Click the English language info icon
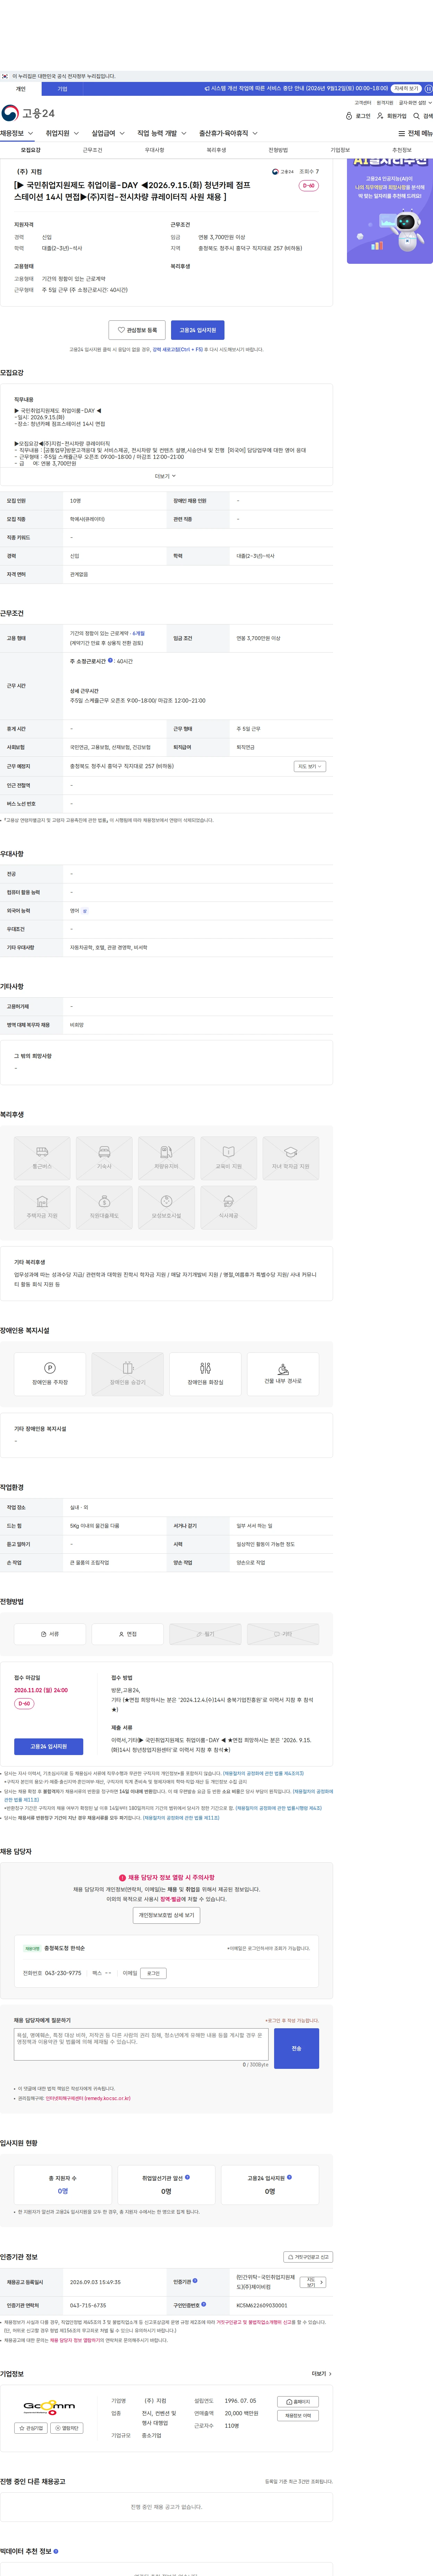The image size is (433, 2576). (85, 911)
